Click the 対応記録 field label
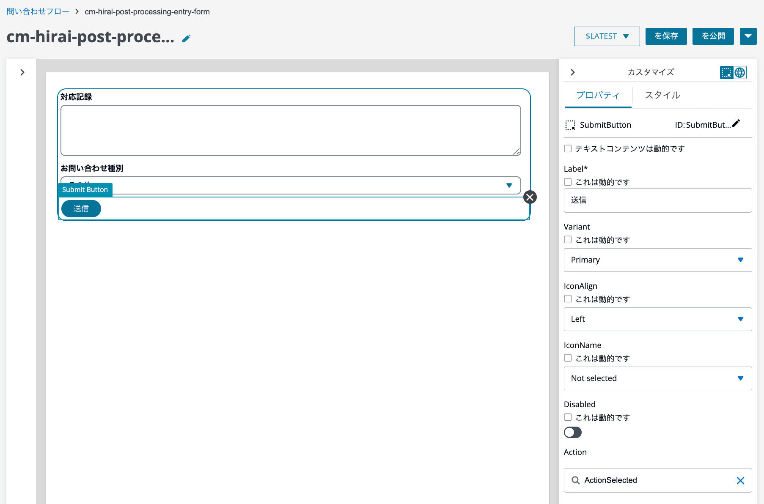764x504 pixels. pyautogui.click(x=76, y=97)
